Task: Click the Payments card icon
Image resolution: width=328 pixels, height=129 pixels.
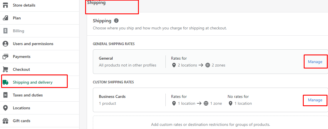Action: coord(5,57)
